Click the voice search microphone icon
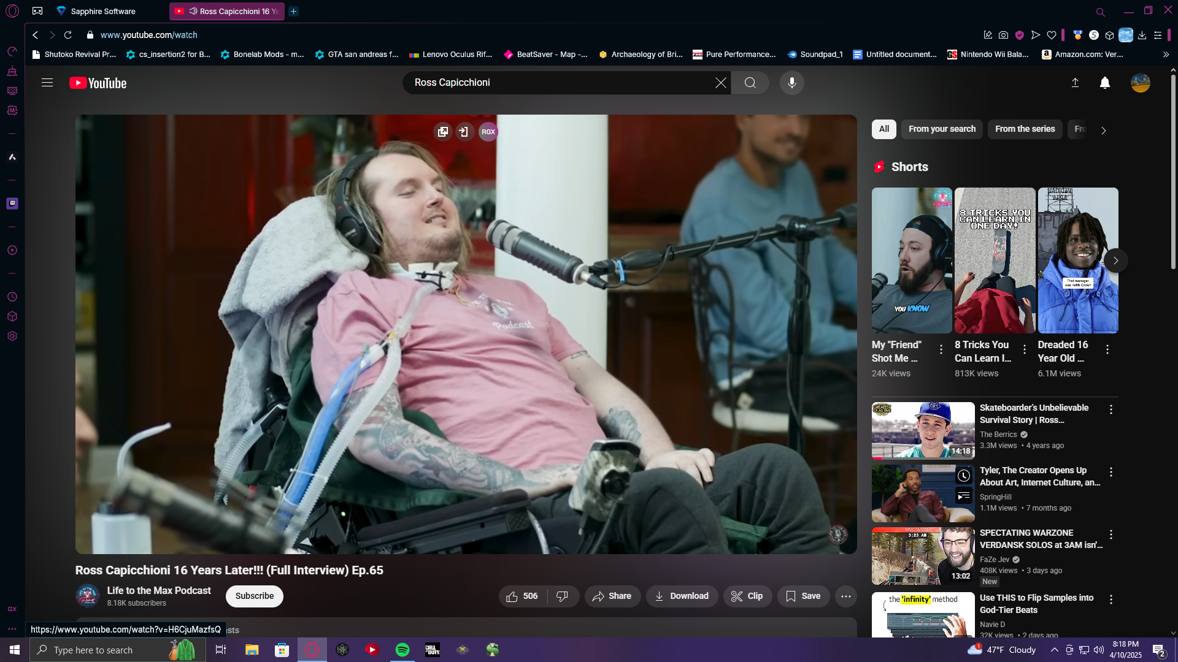The image size is (1178, 662). 791,83
